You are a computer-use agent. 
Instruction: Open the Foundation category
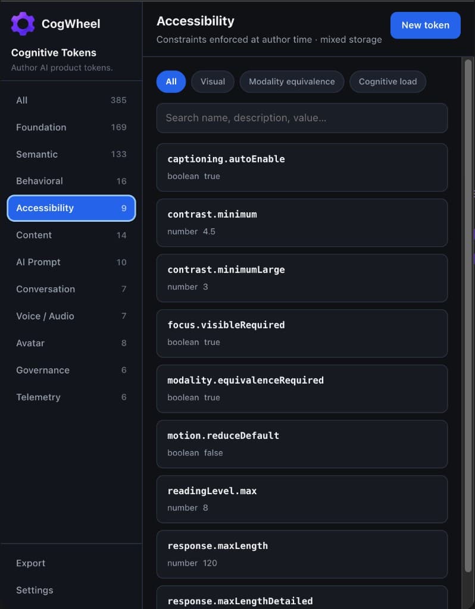click(x=71, y=127)
